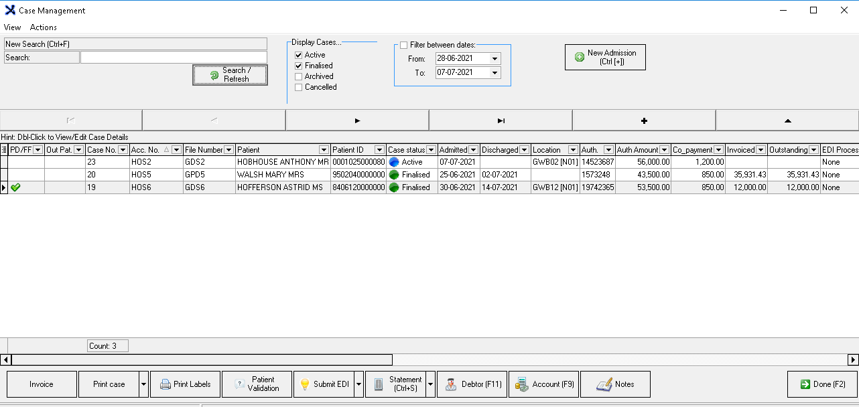Click into the Search text field
The image size is (859, 407).
click(174, 58)
